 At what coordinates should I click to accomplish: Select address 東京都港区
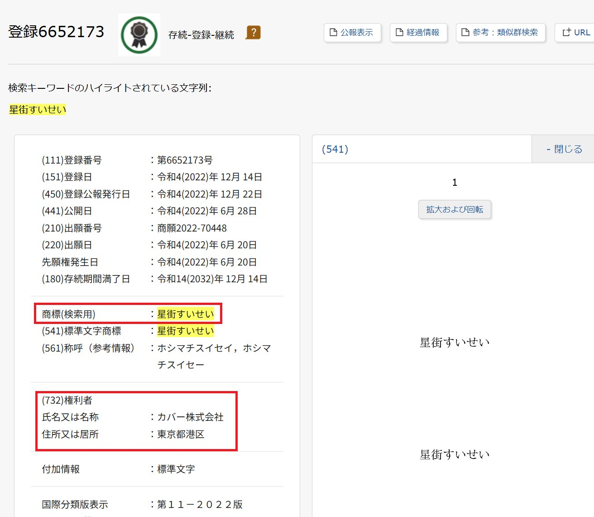(x=181, y=434)
